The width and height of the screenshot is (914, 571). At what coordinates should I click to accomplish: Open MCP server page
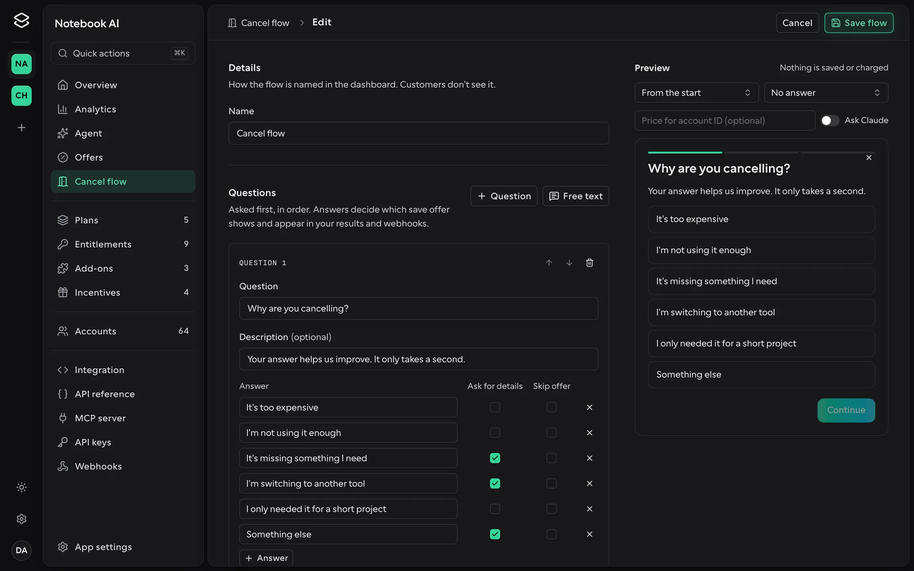click(x=123, y=418)
